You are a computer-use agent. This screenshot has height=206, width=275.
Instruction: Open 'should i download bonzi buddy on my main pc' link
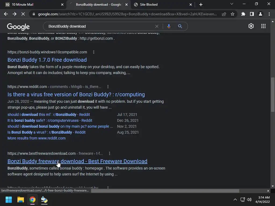[x=60, y=127]
